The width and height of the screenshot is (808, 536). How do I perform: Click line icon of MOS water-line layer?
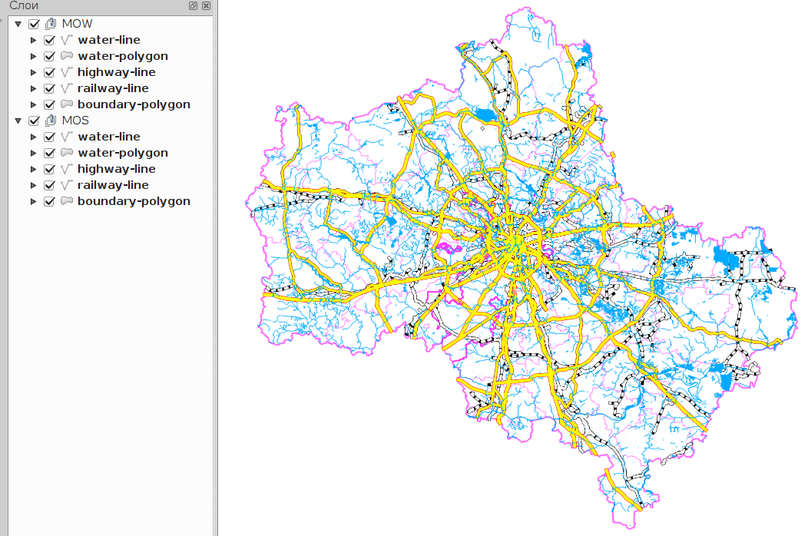point(67,137)
